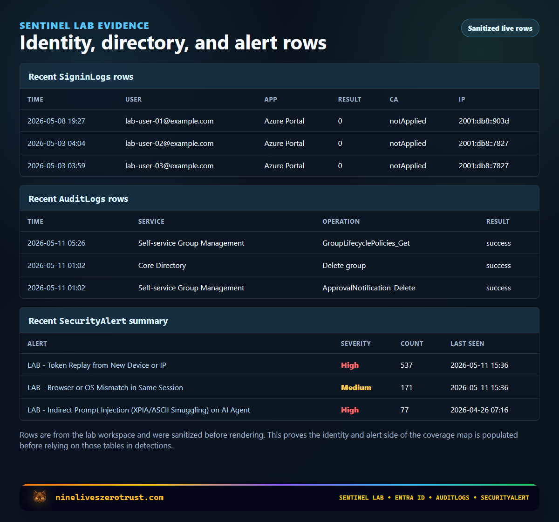Select user lab-user-03@example.com
559x522 pixels.
pyautogui.click(x=170, y=165)
